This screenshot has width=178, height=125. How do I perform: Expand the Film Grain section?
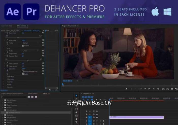click(3, 79)
